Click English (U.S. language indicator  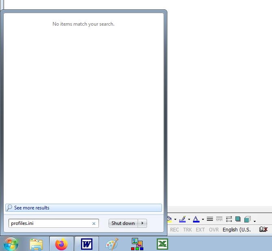pyautogui.click(x=237, y=230)
